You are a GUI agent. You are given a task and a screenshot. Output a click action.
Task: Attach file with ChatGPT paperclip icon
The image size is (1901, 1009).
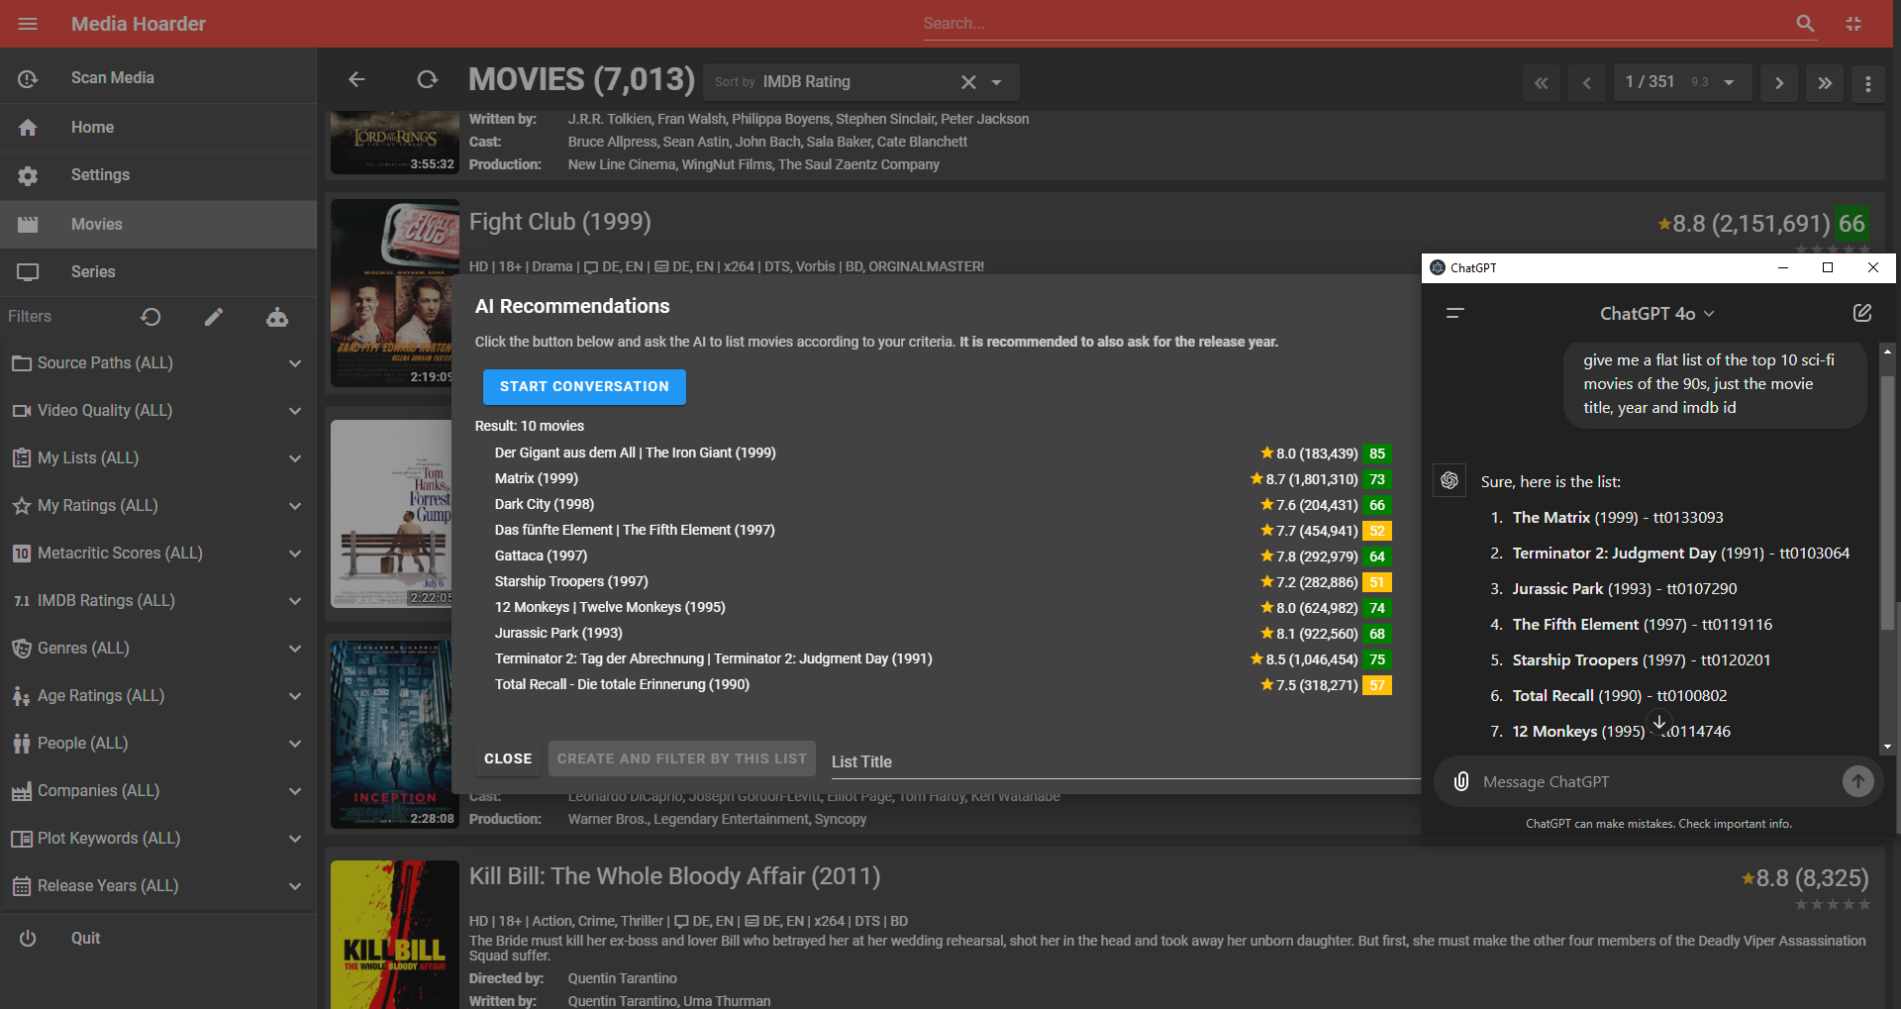point(1461,781)
